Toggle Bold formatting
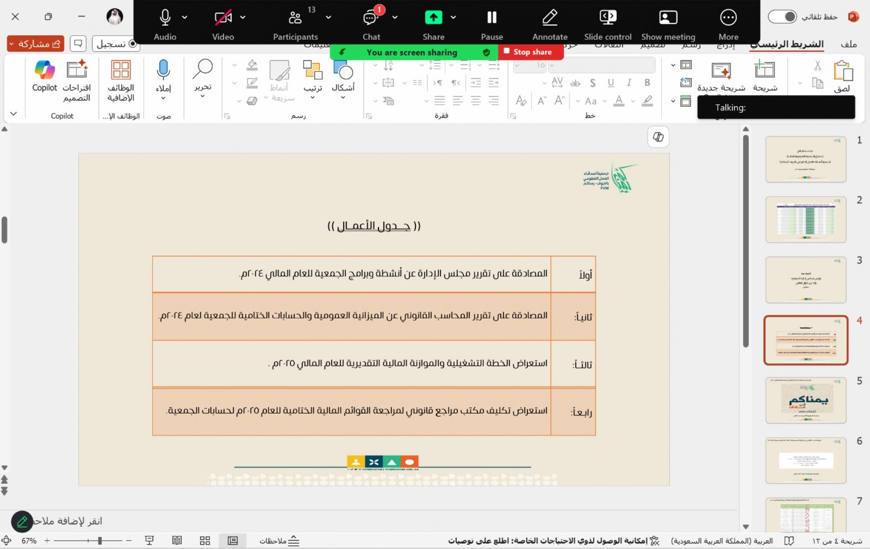The height and width of the screenshot is (549, 870). point(647,83)
